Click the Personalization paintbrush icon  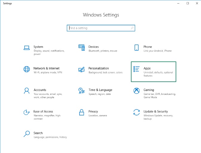(81, 69)
